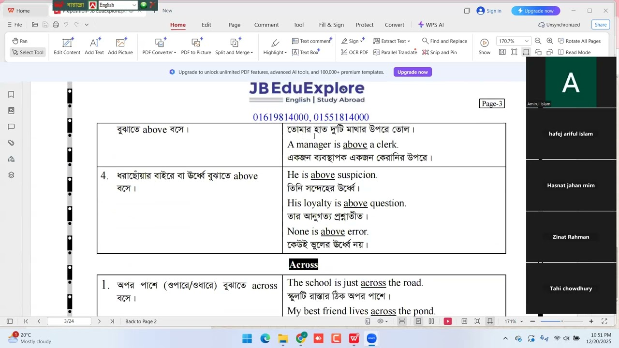Open the Edit Content tool
This screenshot has width=619, height=348.
[67, 46]
